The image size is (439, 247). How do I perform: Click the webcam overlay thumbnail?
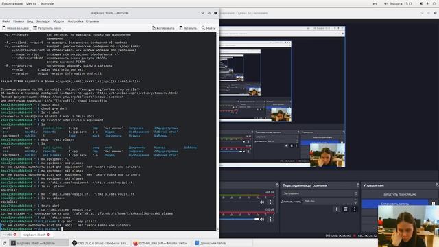(x=408, y=226)
